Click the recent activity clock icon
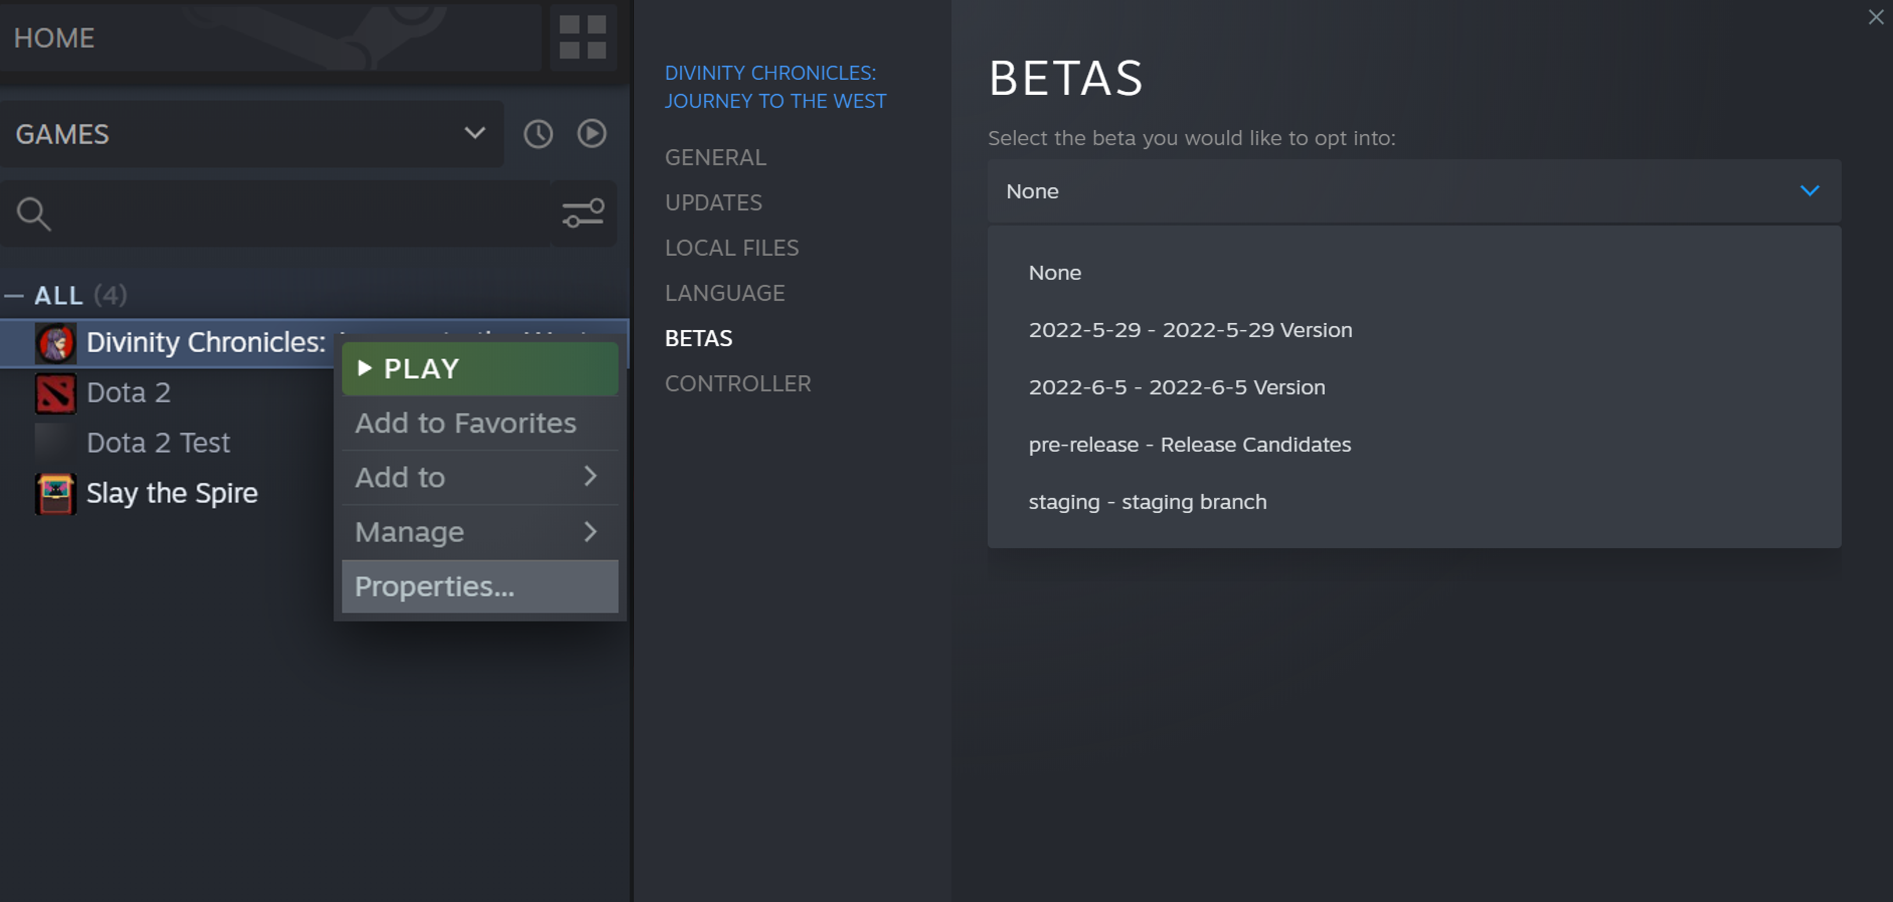The height and width of the screenshot is (902, 1893). pyautogui.click(x=538, y=134)
